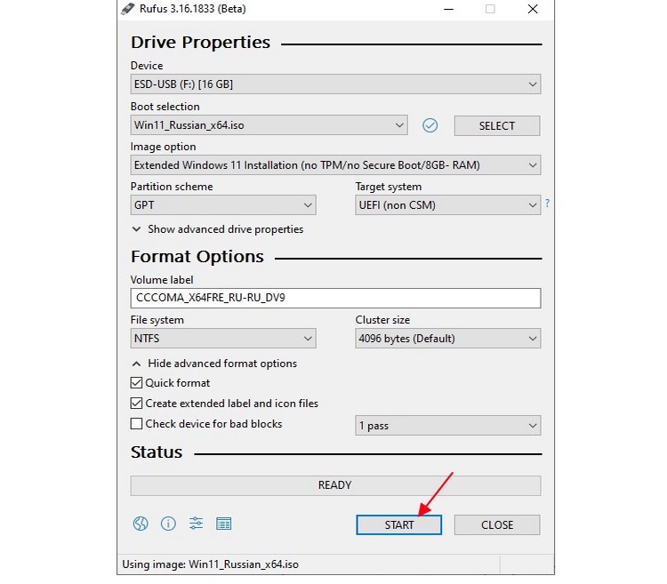Expand Show advanced drive properties
Viewport: 667px width, 584px height.
pyautogui.click(x=217, y=229)
